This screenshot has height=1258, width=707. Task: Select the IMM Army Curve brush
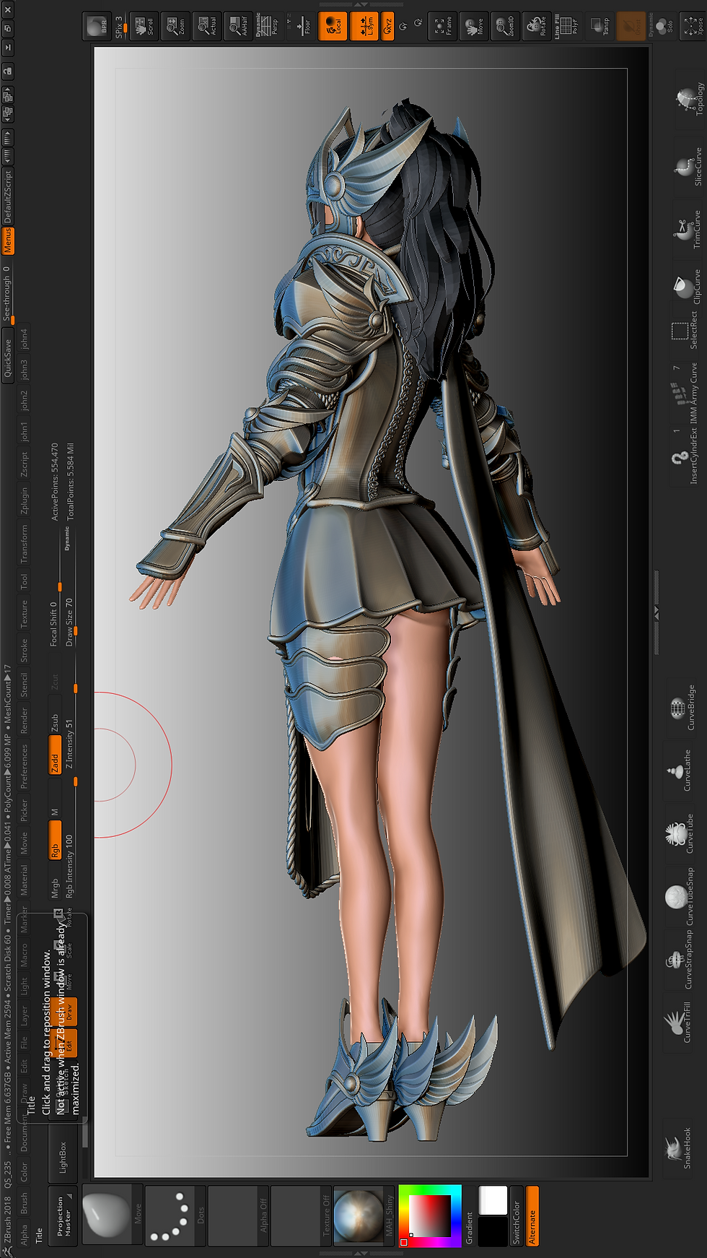coord(684,392)
